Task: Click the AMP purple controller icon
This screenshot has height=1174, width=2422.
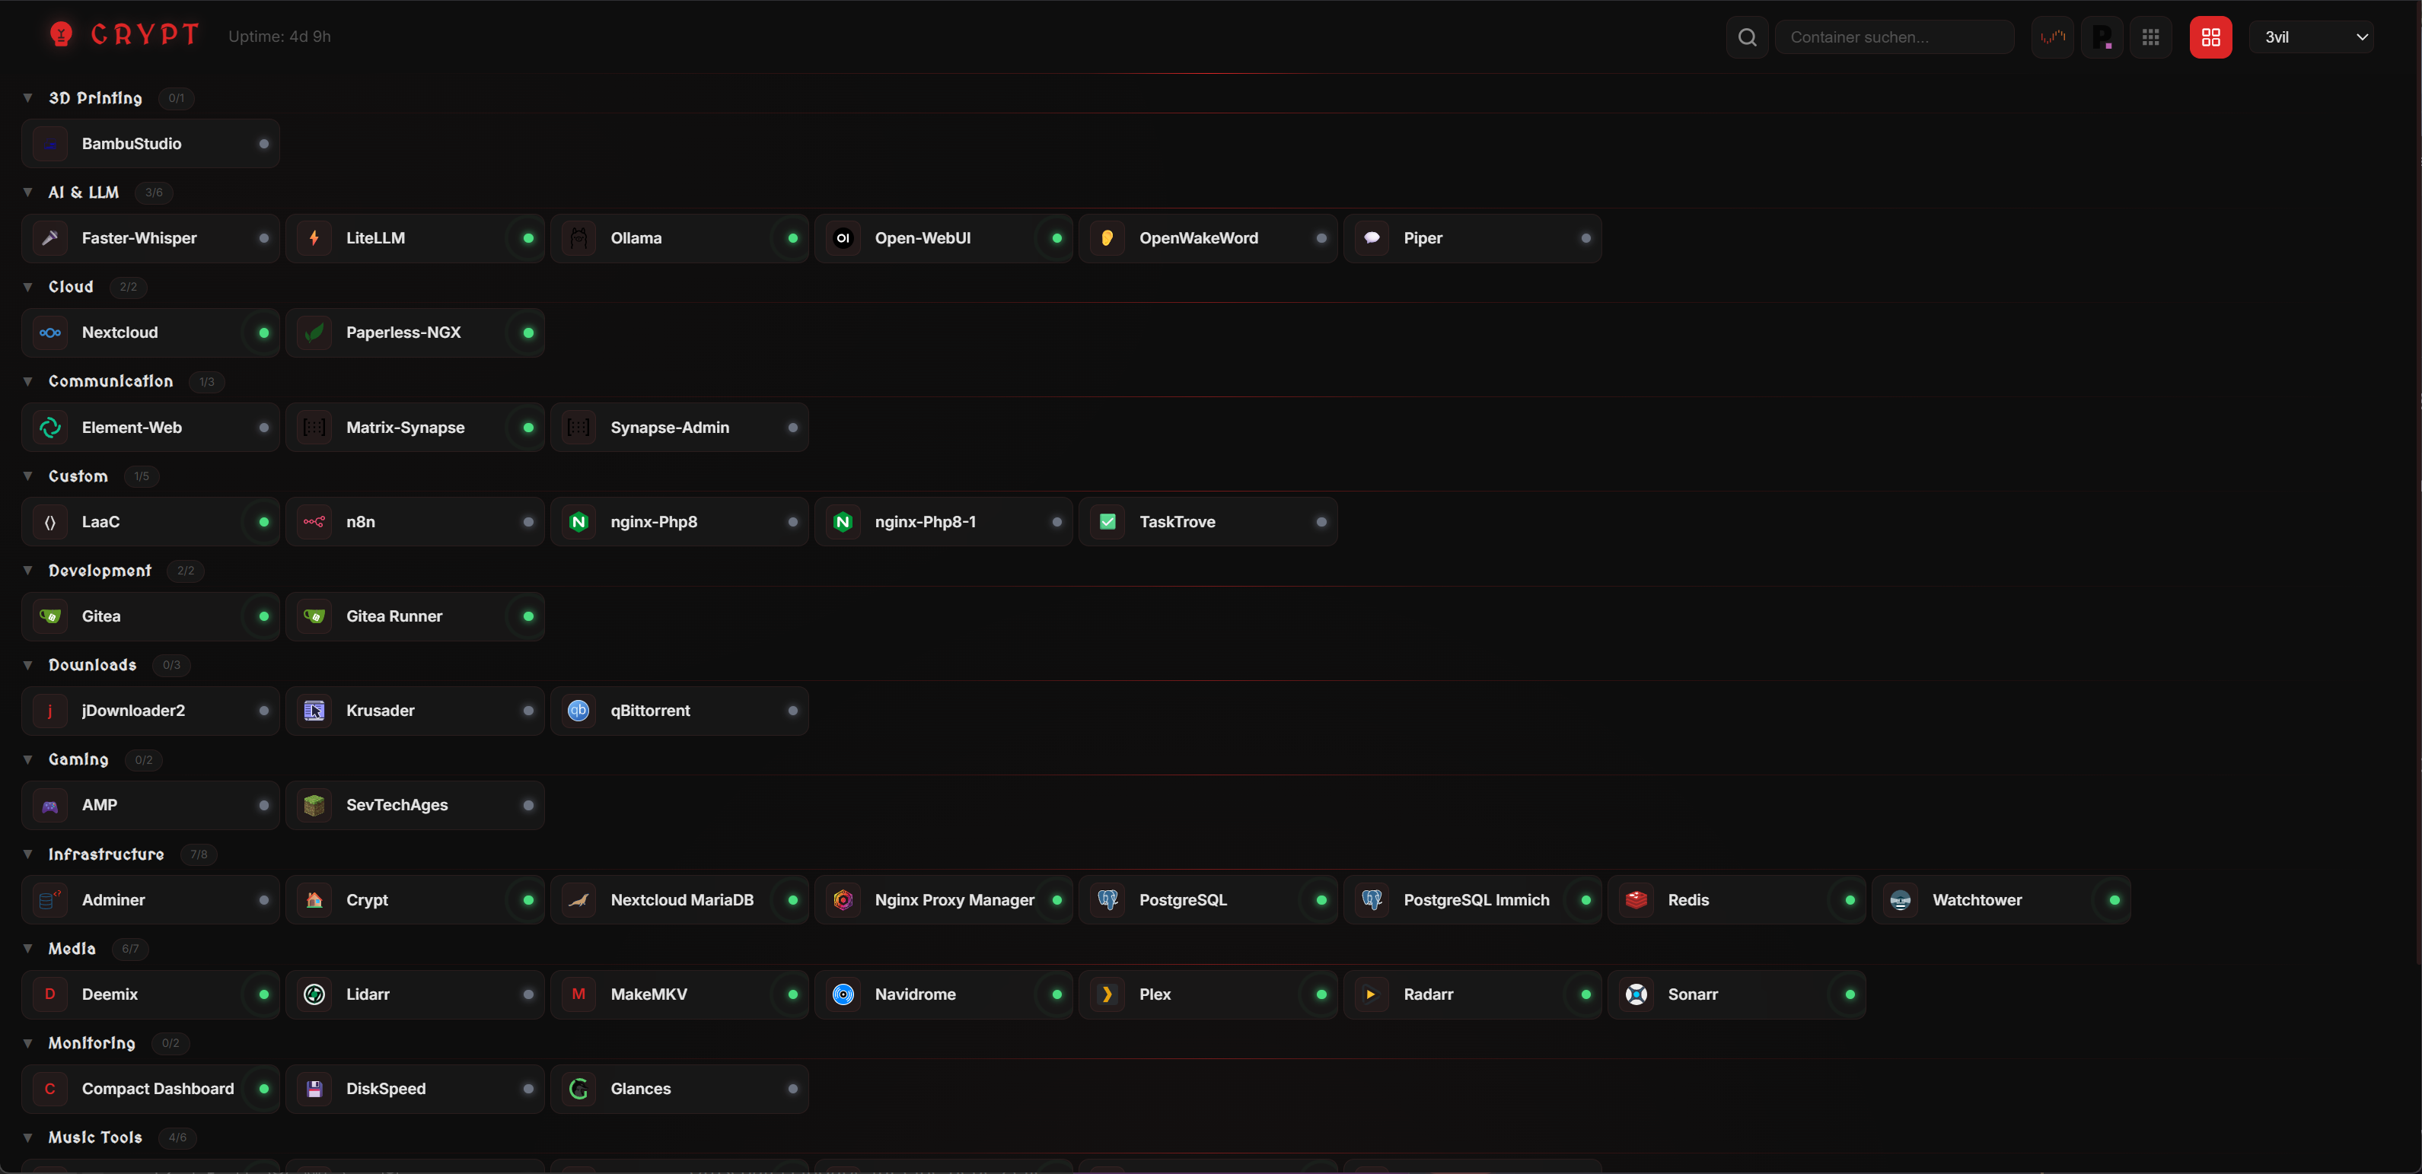Action: 49,806
